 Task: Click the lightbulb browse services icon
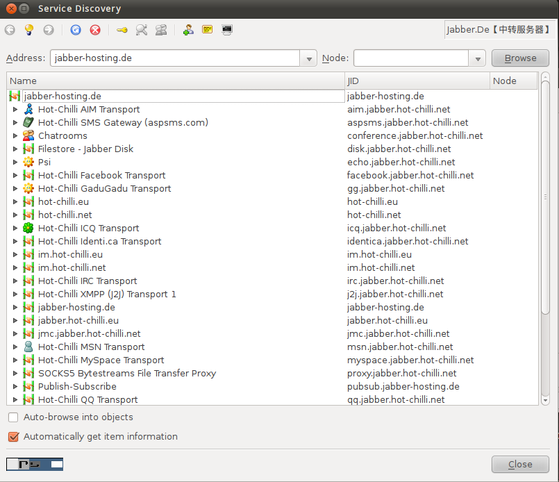click(29, 30)
